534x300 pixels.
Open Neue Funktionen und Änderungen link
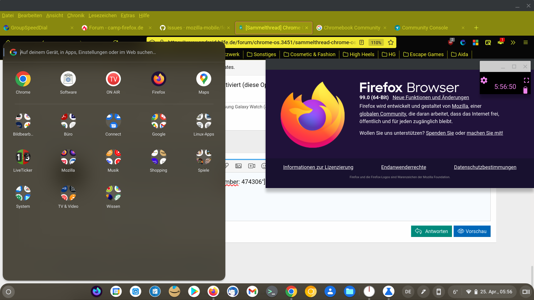point(431,97)
